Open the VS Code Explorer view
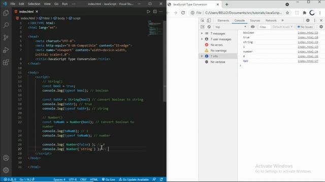The image size is (325, 182). (6, 13)
